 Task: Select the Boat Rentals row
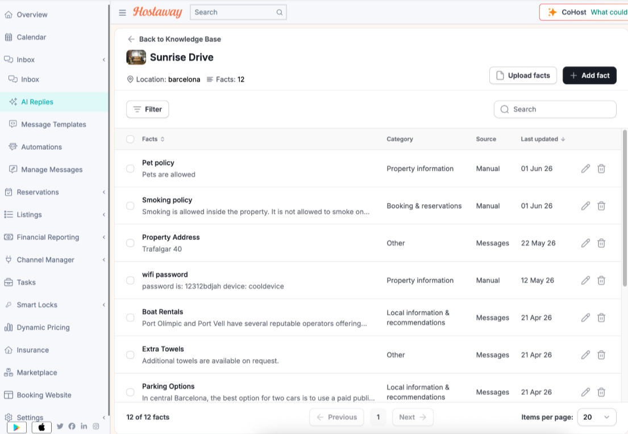[x=130, y=318]
